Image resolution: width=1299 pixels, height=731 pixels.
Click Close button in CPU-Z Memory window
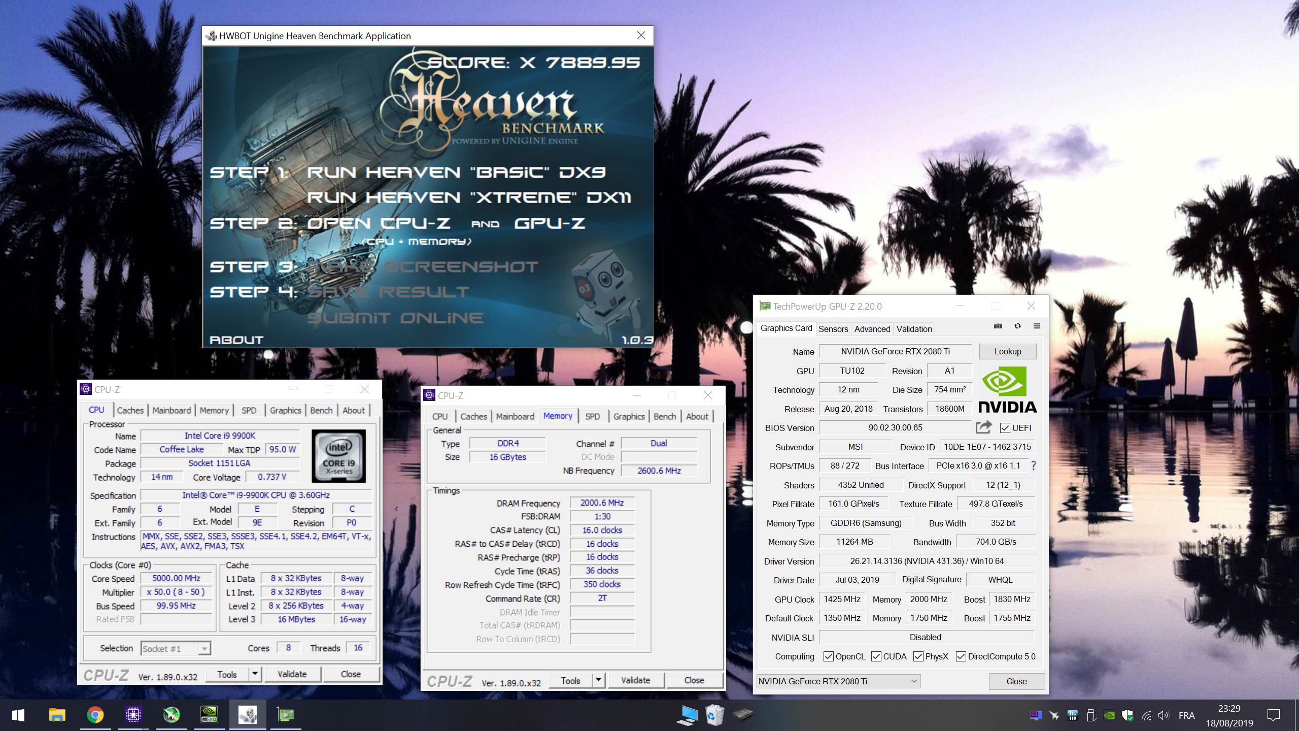(x=694, y=680)
